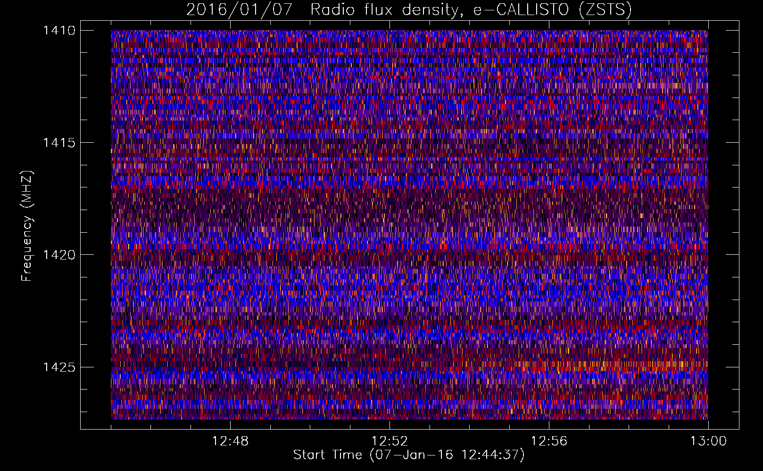Click the 1410 frequency tick label
The image size is (763, 471).
[x=59, y=31]
